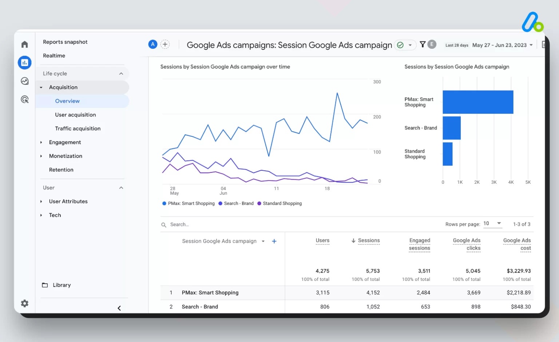Click the 'A' all users segment badge
The width and height of the screenshot is (559, 342).
pyautogui.click(x=153, y=44)
